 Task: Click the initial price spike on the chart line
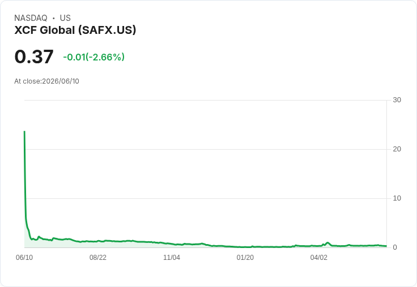[x=24, y=132]
